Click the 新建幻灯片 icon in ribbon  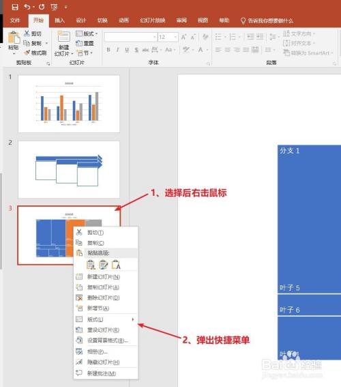(63, 37)
